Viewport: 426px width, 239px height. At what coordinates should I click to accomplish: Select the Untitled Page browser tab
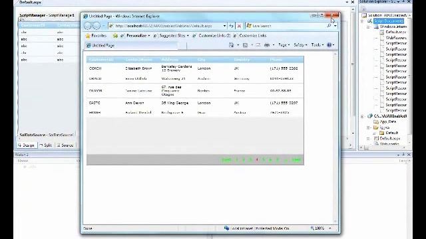coord(132,45)
